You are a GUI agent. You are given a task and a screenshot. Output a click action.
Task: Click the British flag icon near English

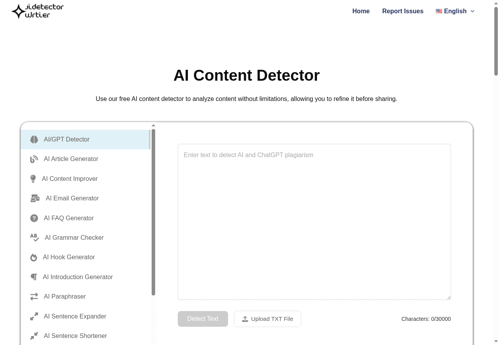click(x=439, y=11)
